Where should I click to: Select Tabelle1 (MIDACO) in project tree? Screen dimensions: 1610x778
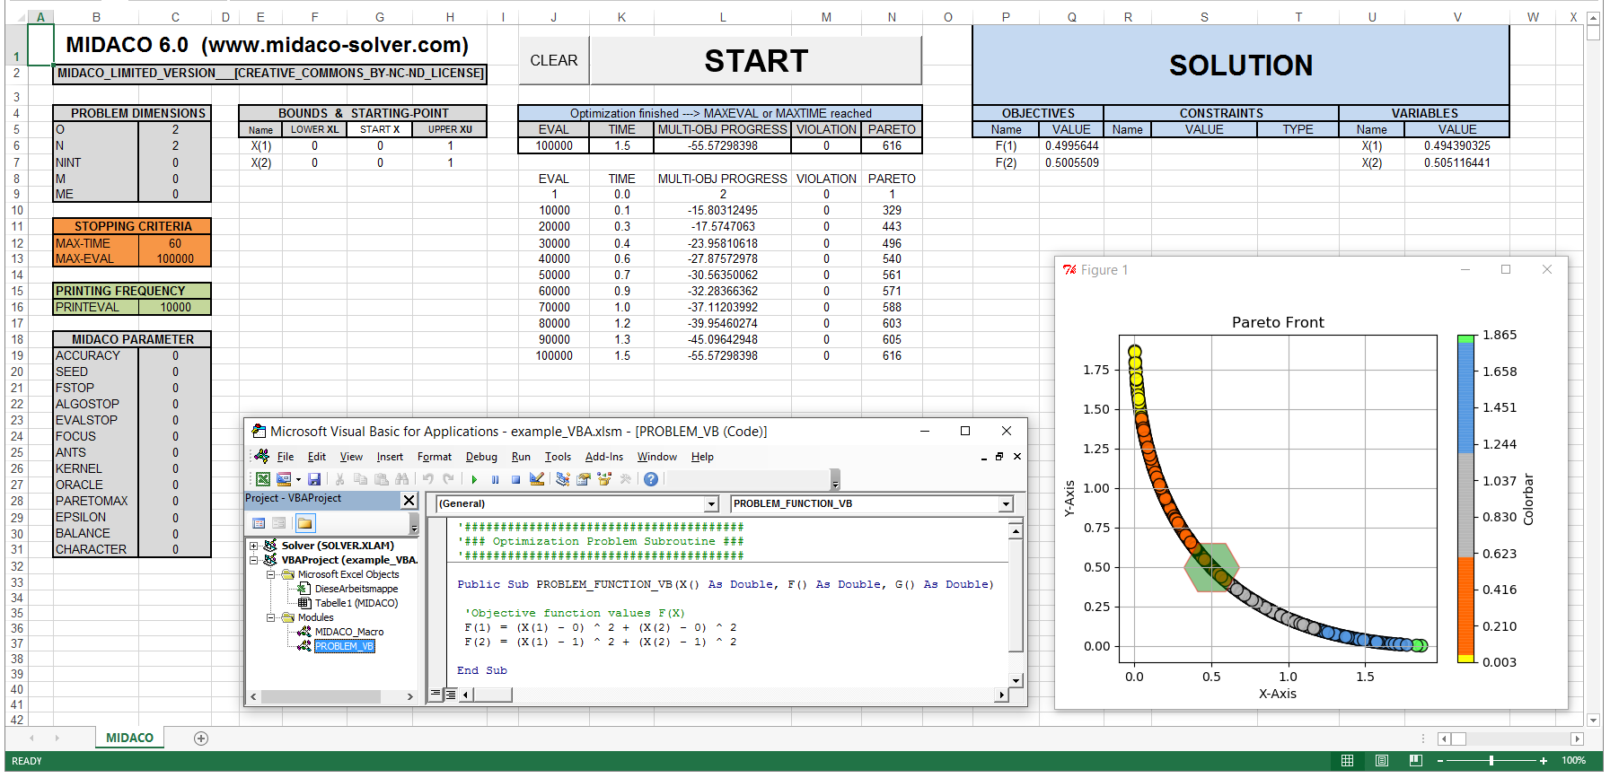356,603
